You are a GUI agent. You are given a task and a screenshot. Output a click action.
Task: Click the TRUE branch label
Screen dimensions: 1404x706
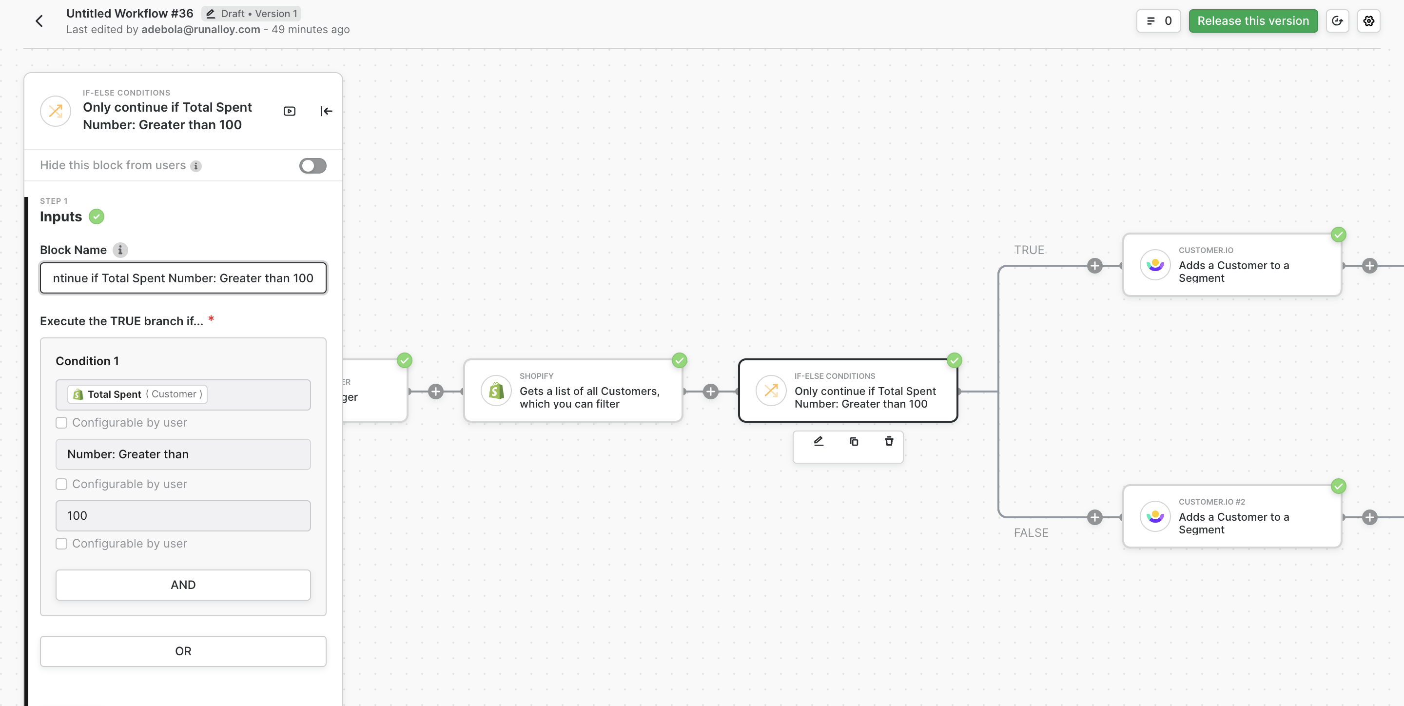point(1029,250)
